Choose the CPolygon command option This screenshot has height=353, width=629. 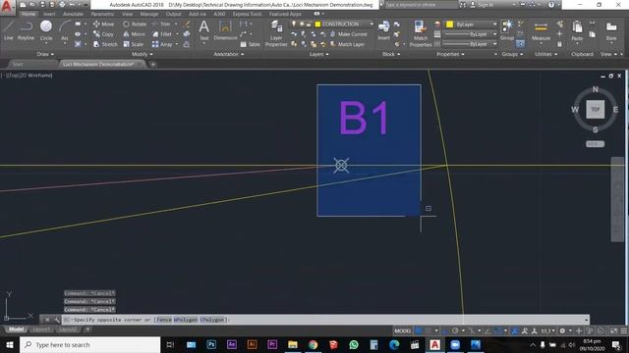pyautogui.click(x=211, y=320)
